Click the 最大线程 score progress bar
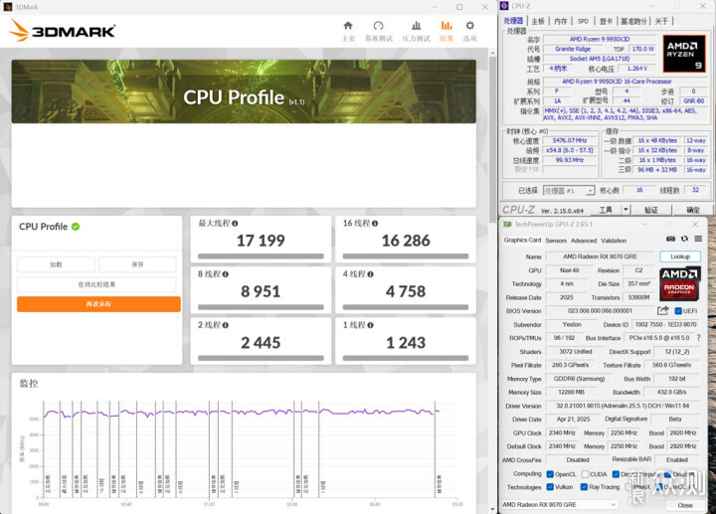The image size is (716, 514). coord(261,257)
